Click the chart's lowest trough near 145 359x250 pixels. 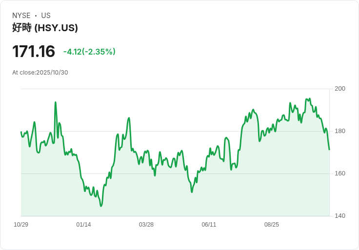coord(101,206)
